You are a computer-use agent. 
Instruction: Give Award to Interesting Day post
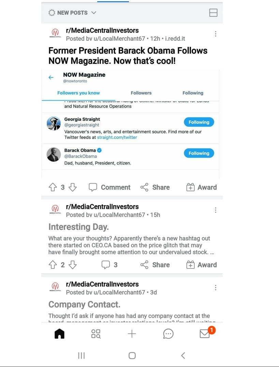pos(201,265)
